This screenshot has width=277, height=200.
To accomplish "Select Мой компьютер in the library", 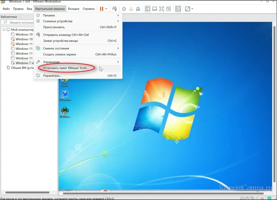I will coord(23,30).
